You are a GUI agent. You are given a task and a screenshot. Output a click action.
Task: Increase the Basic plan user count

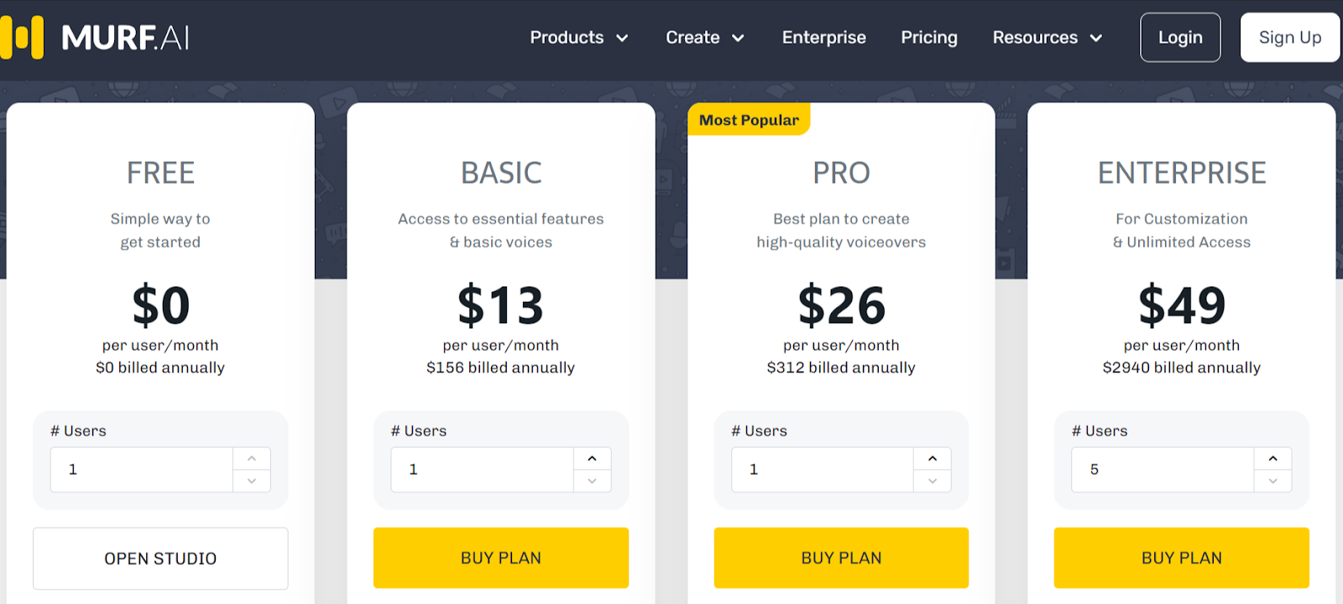click(592, 459)
